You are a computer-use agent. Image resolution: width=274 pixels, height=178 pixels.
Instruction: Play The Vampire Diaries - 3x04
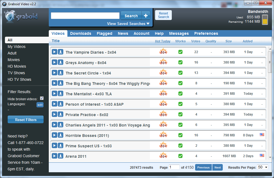55,52
